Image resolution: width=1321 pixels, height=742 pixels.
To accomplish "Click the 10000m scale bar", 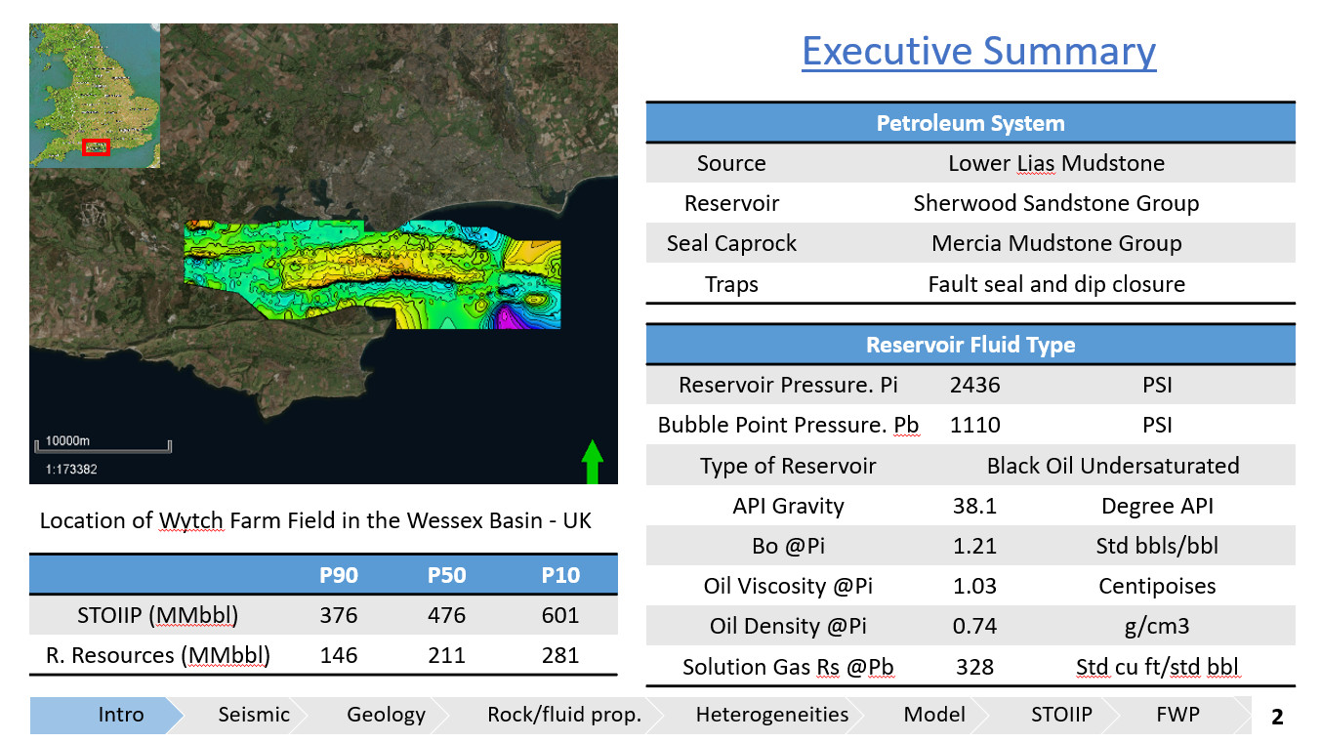I will [103, 444].
